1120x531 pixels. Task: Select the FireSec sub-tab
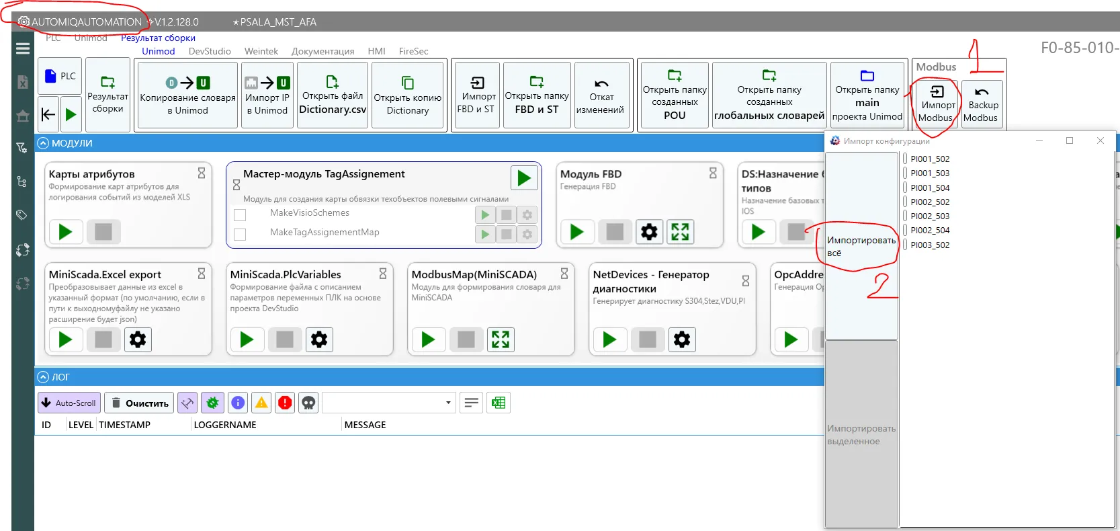coord(413,51)
